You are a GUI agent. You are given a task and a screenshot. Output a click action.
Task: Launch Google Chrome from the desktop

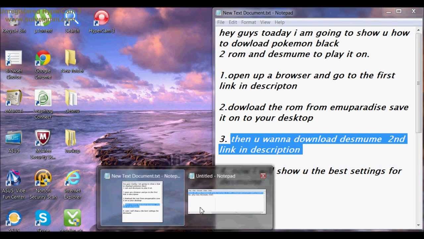click(43, 65)
